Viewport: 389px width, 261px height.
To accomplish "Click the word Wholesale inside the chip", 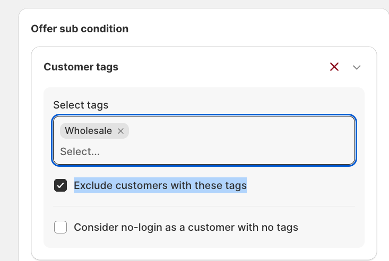I will tap(88, 131).
